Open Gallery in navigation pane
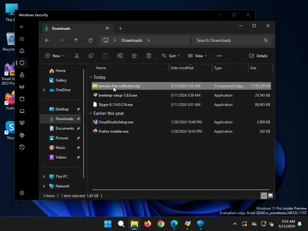This screenshot has width=308, height=231. (x=61, y=80)
